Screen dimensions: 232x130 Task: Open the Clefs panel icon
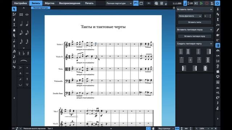click(217, 9)
